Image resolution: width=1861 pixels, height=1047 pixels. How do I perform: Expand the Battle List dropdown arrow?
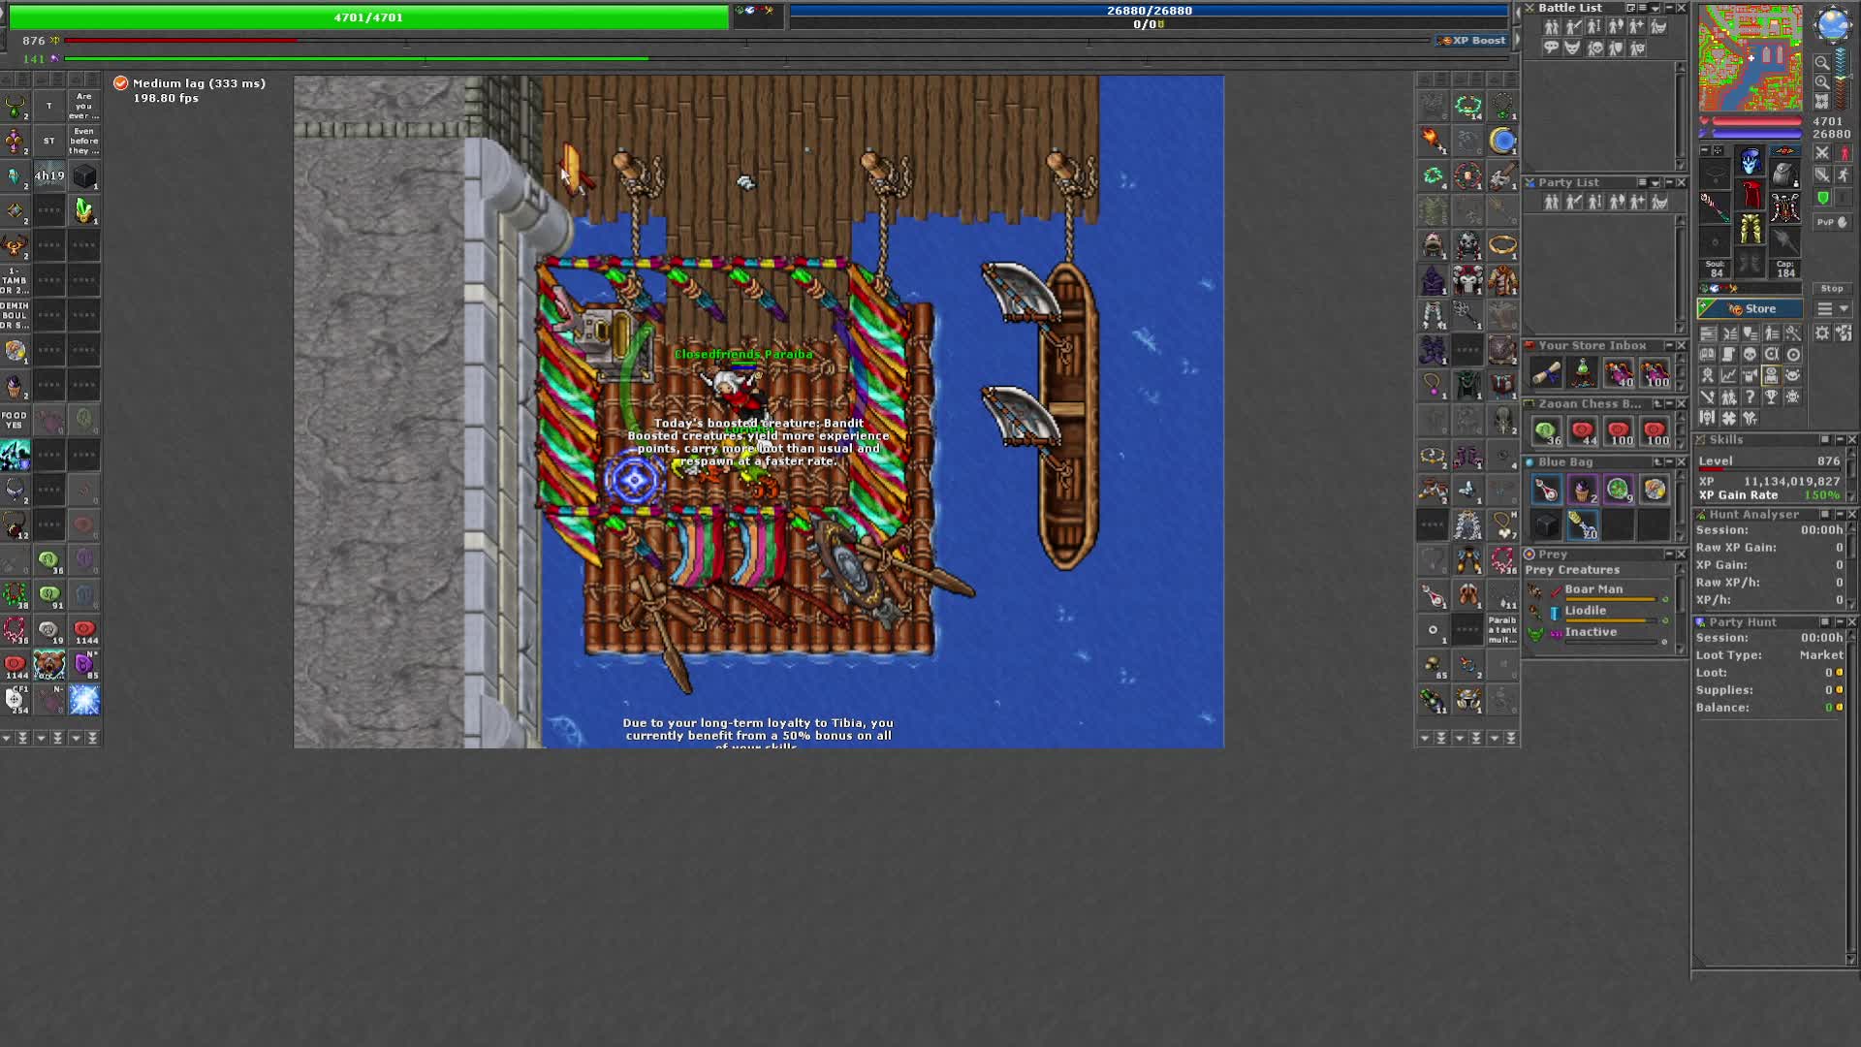point(1656,8)
